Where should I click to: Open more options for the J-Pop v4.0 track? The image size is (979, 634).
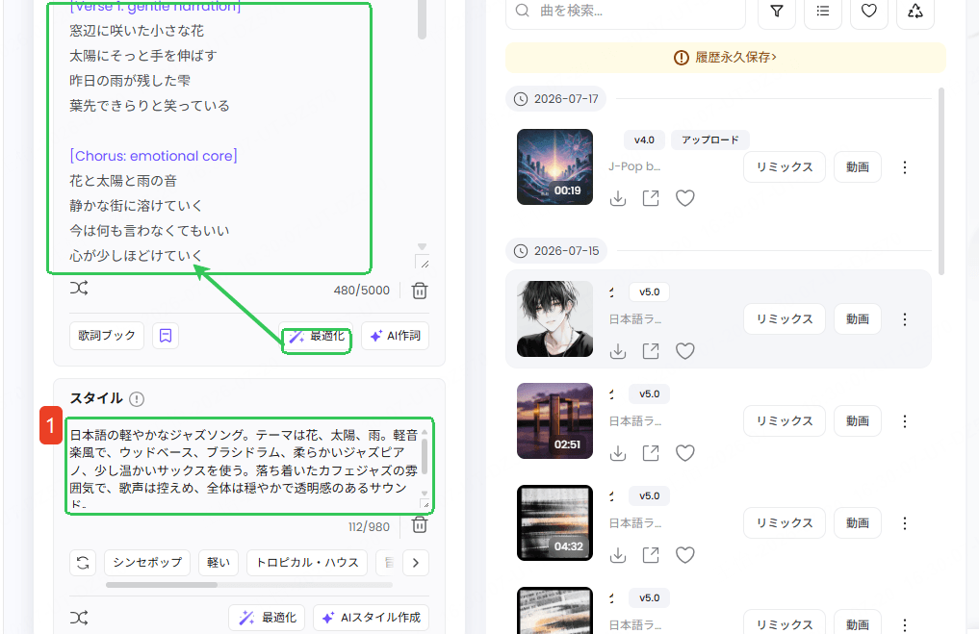click(905, 167)
